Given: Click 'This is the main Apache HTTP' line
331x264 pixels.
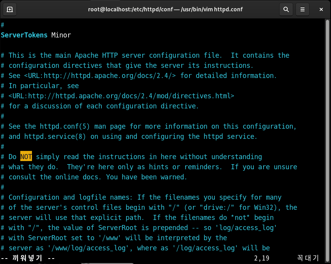Looking at the screenshot, I should 145,55.
